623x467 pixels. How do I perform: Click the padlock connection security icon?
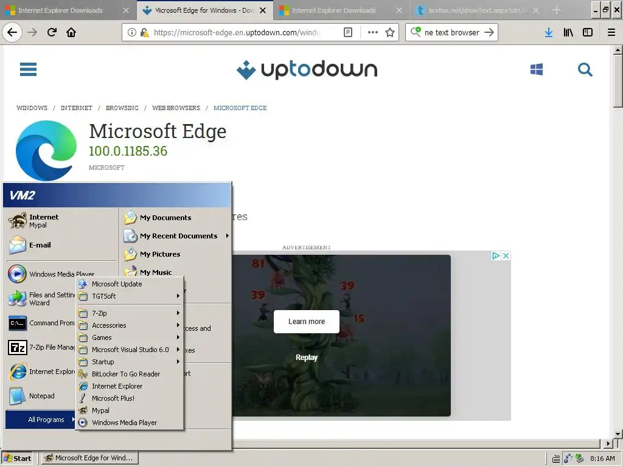pyautogui.click(x=145, y=32)
